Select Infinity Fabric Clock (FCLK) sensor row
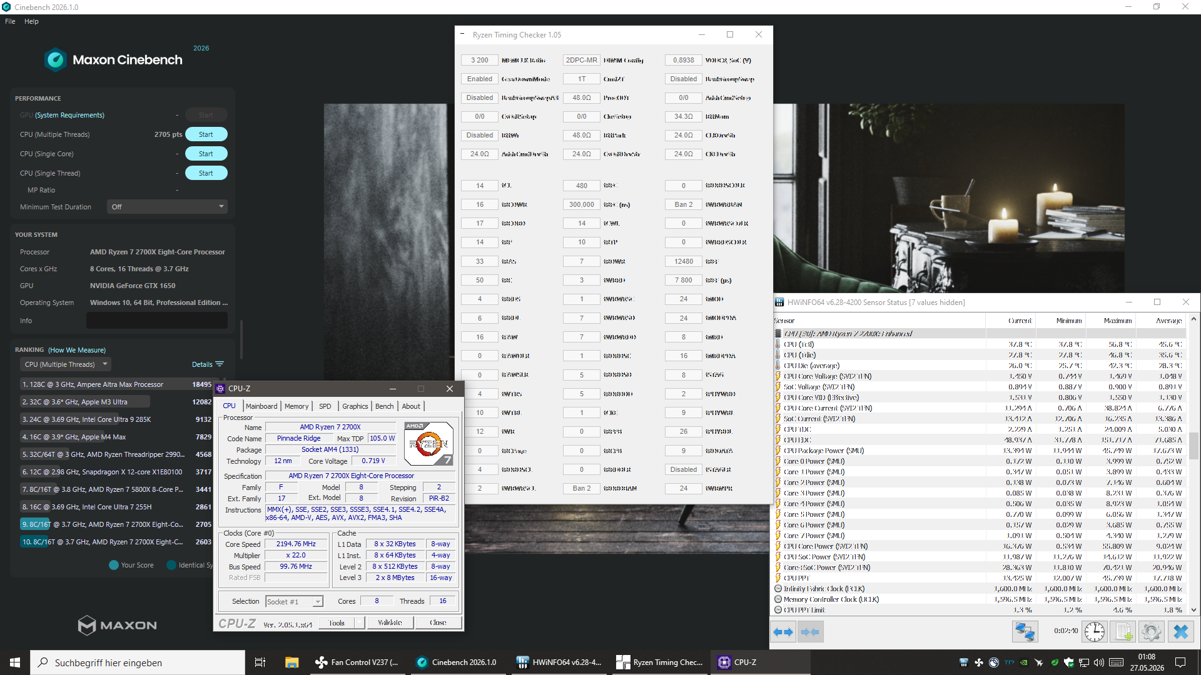Image resolution: width=1201 pixels, height=675 pixels. pos(980,589)
